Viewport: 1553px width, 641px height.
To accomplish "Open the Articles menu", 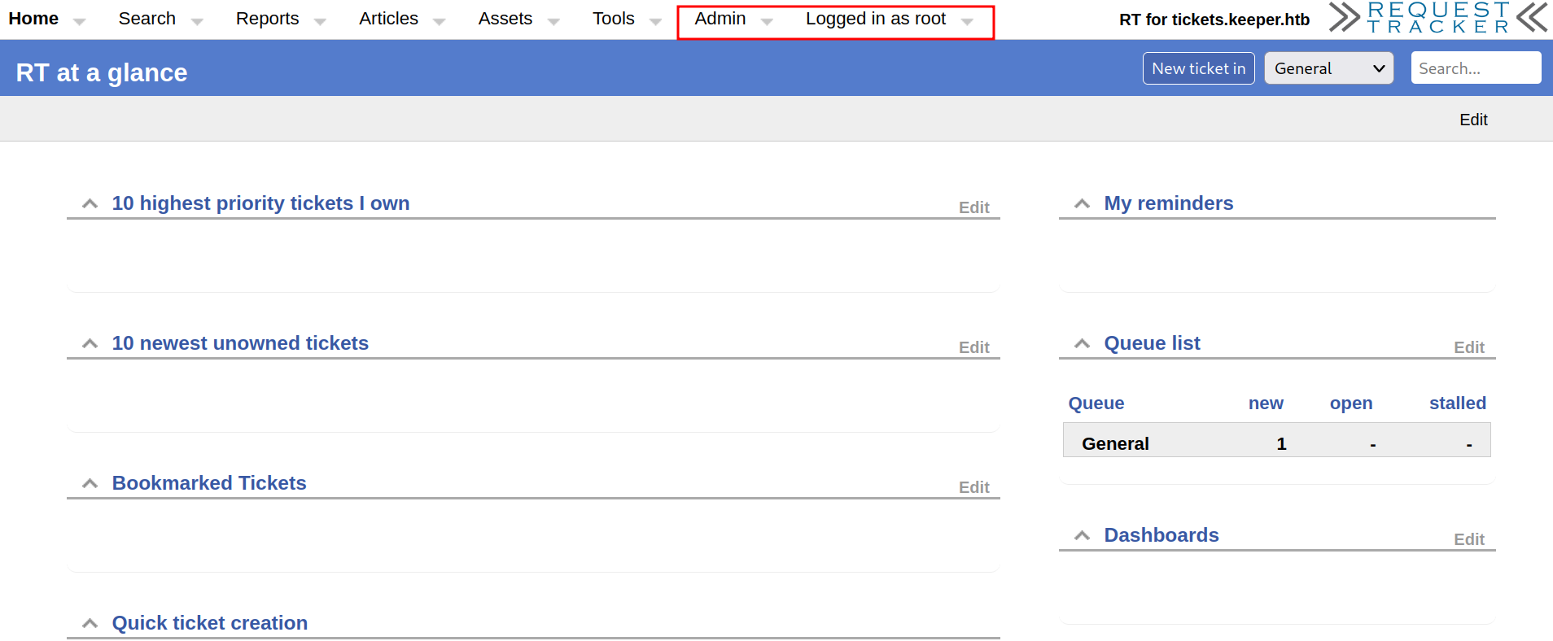I will point(388,19).
